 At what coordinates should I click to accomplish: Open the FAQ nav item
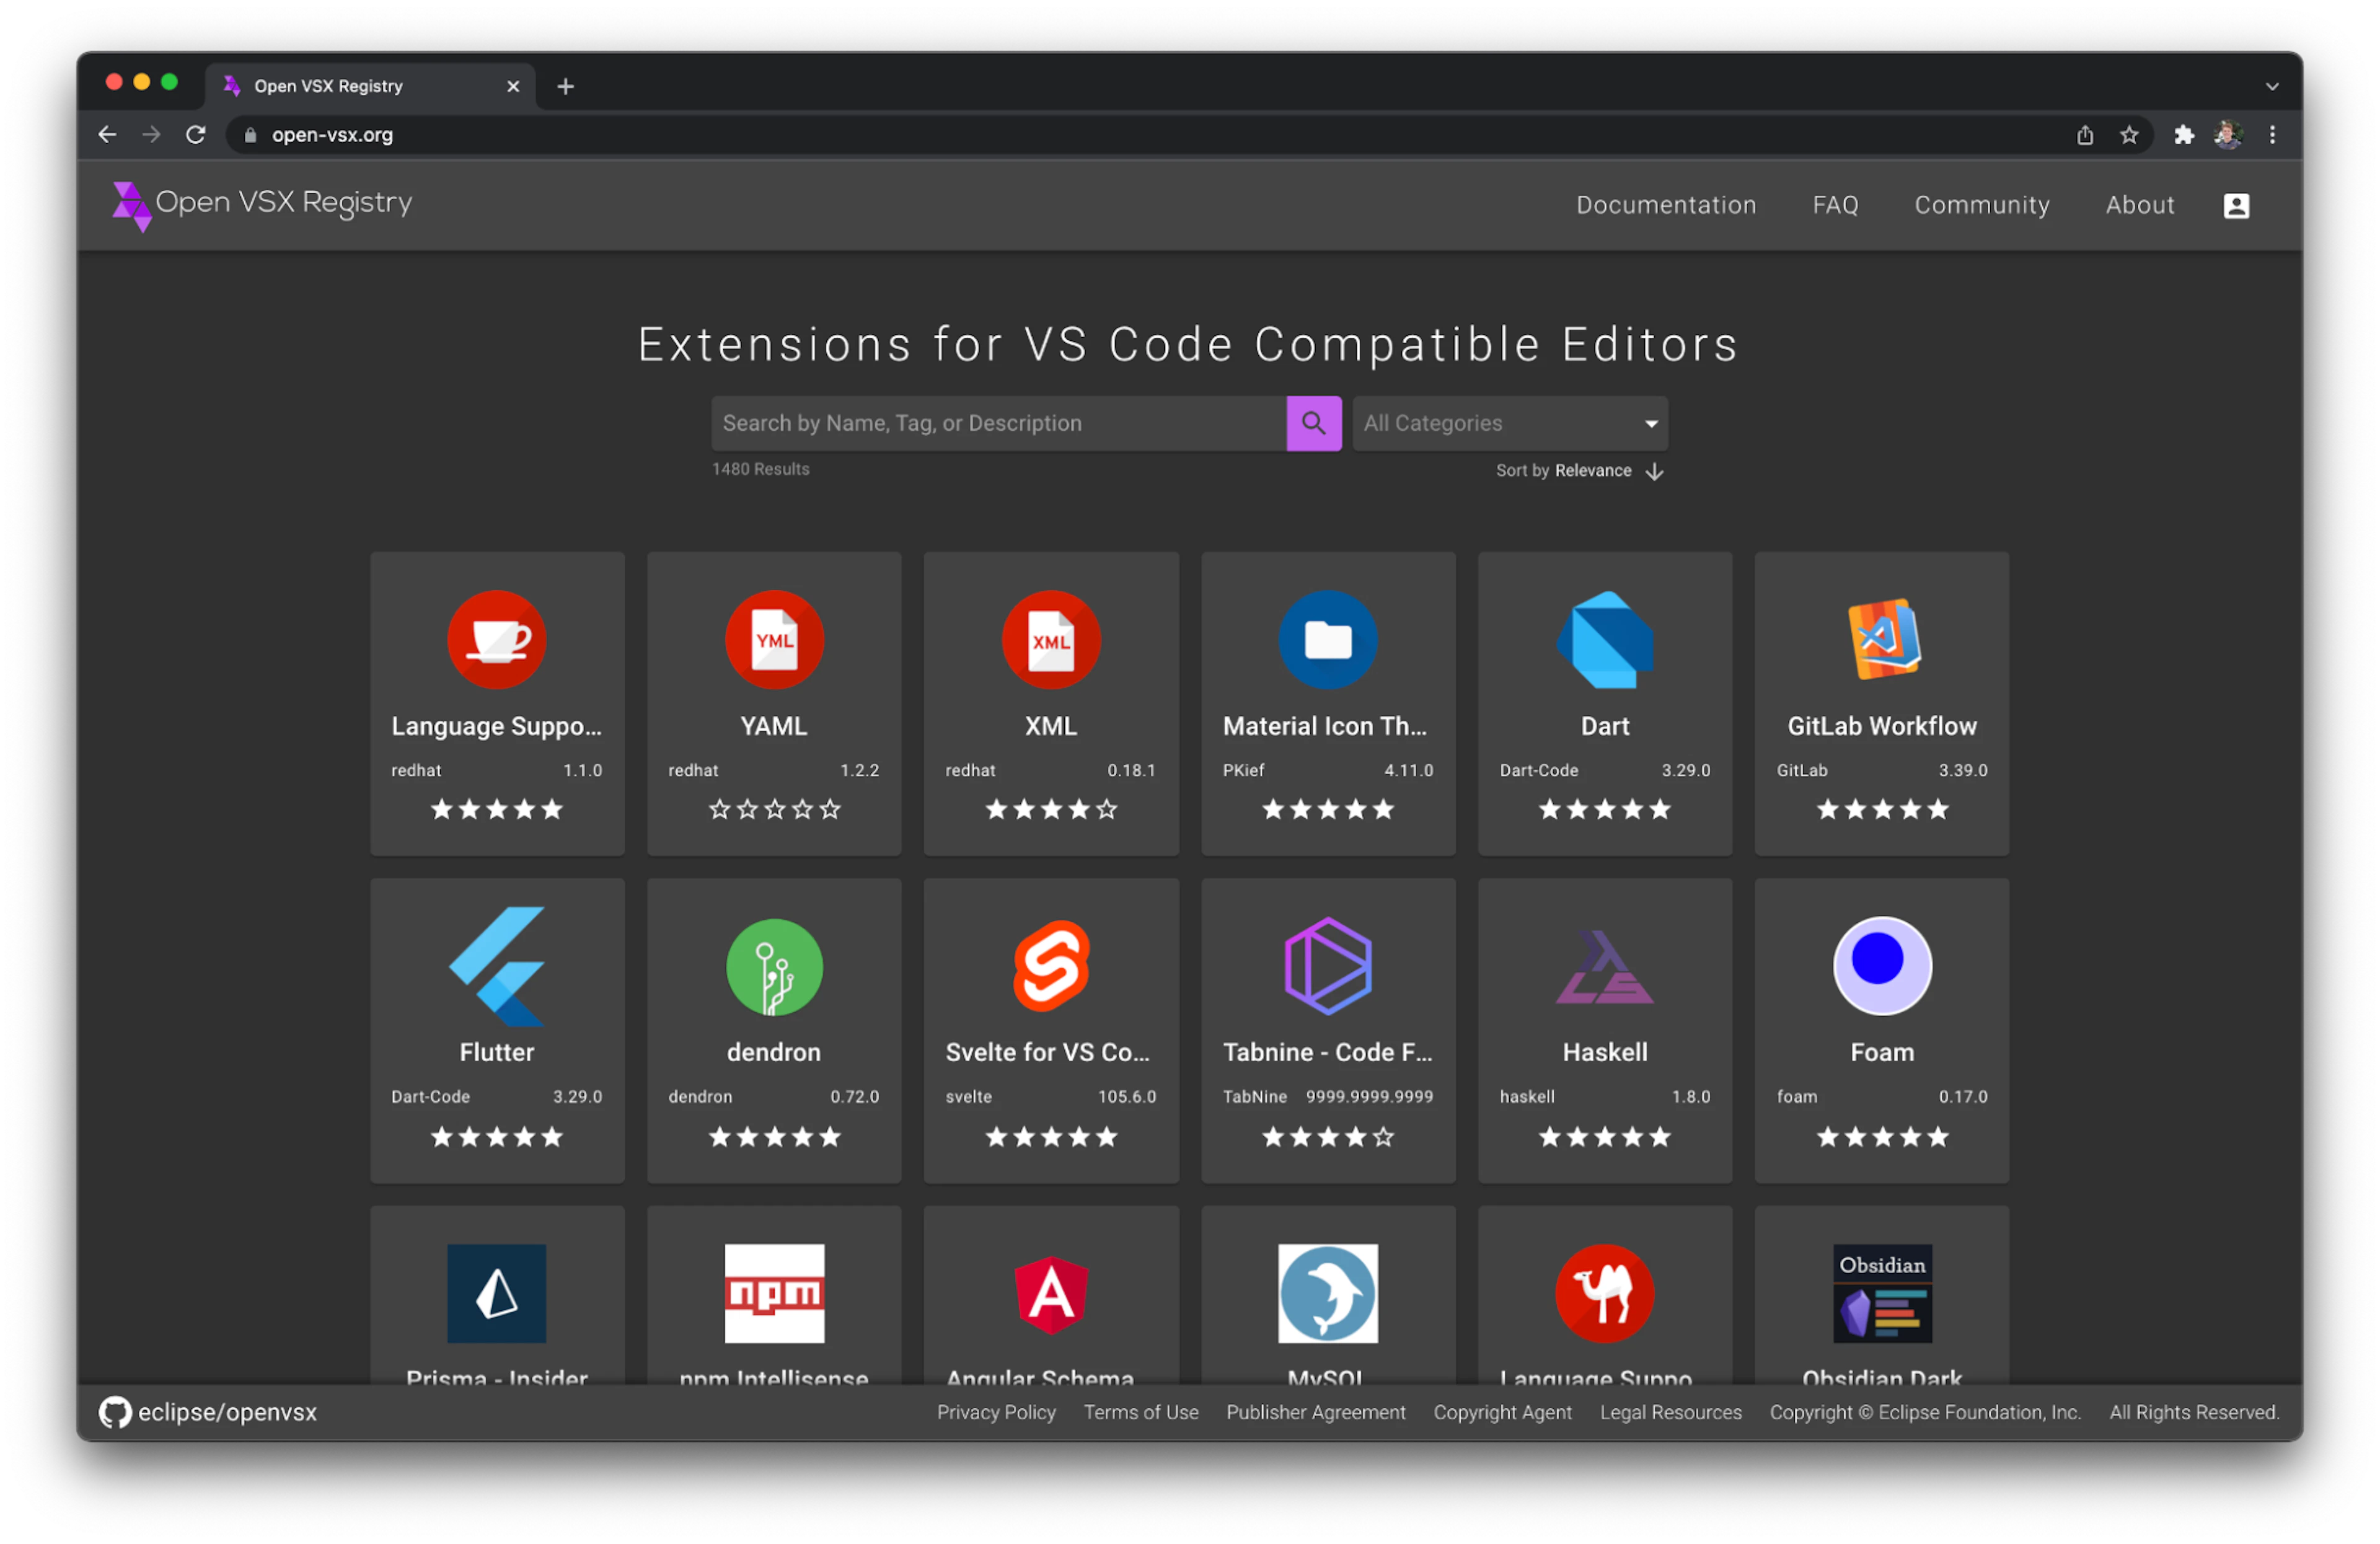(1835, 205)
